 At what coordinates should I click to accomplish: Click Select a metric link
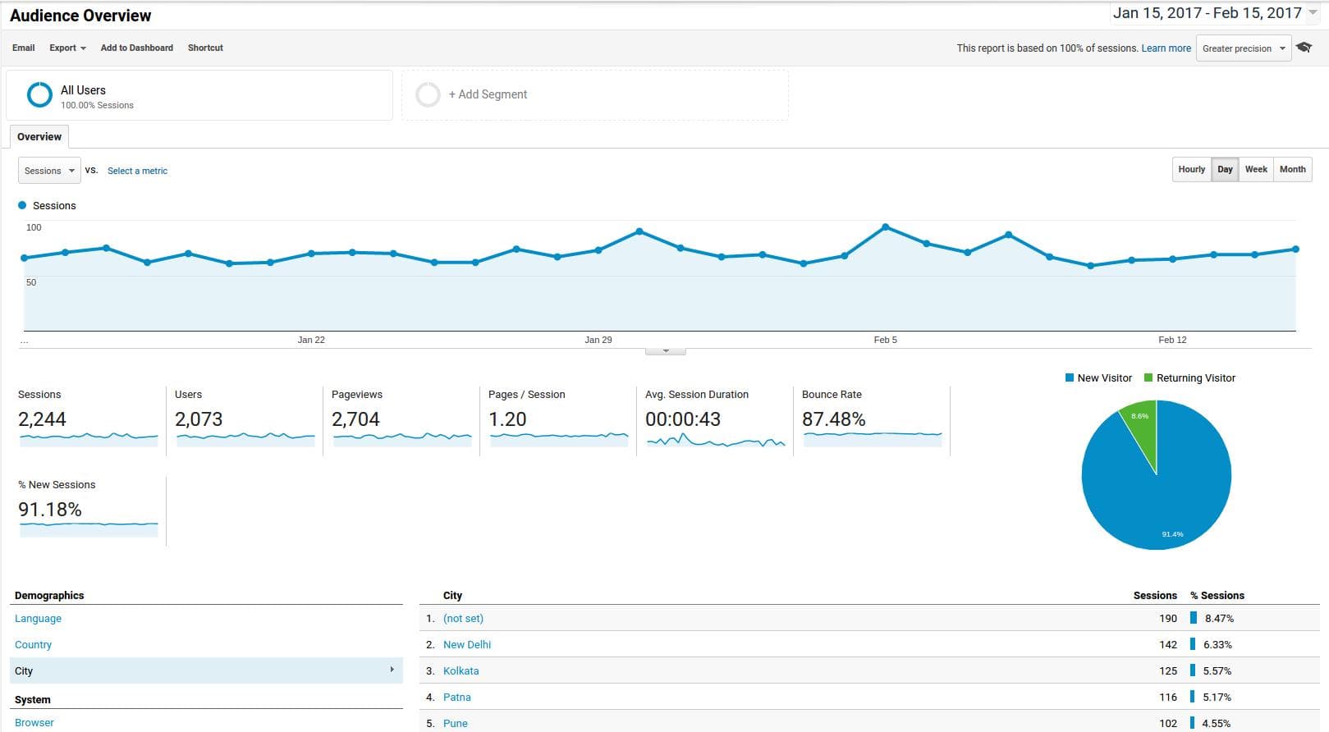pos(137,171)
